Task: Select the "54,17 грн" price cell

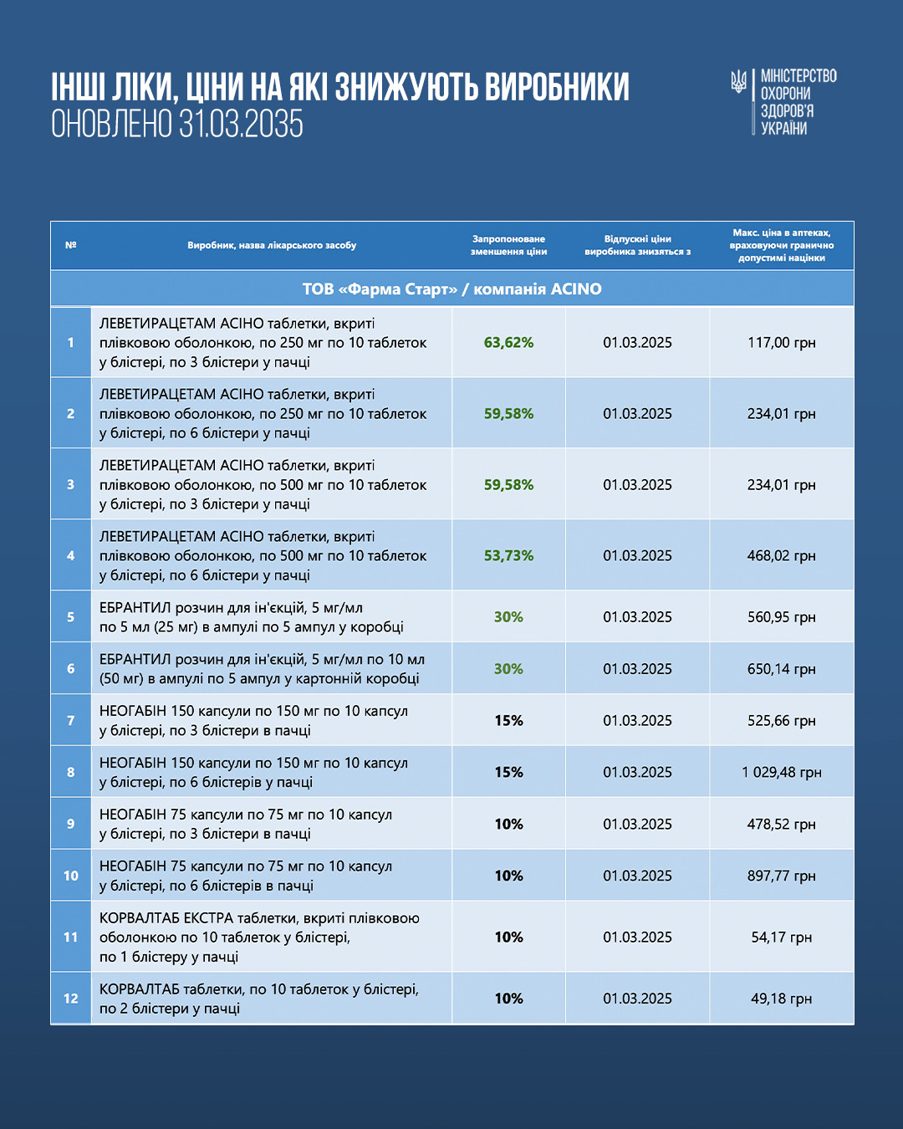Action: tap(782, 937)
